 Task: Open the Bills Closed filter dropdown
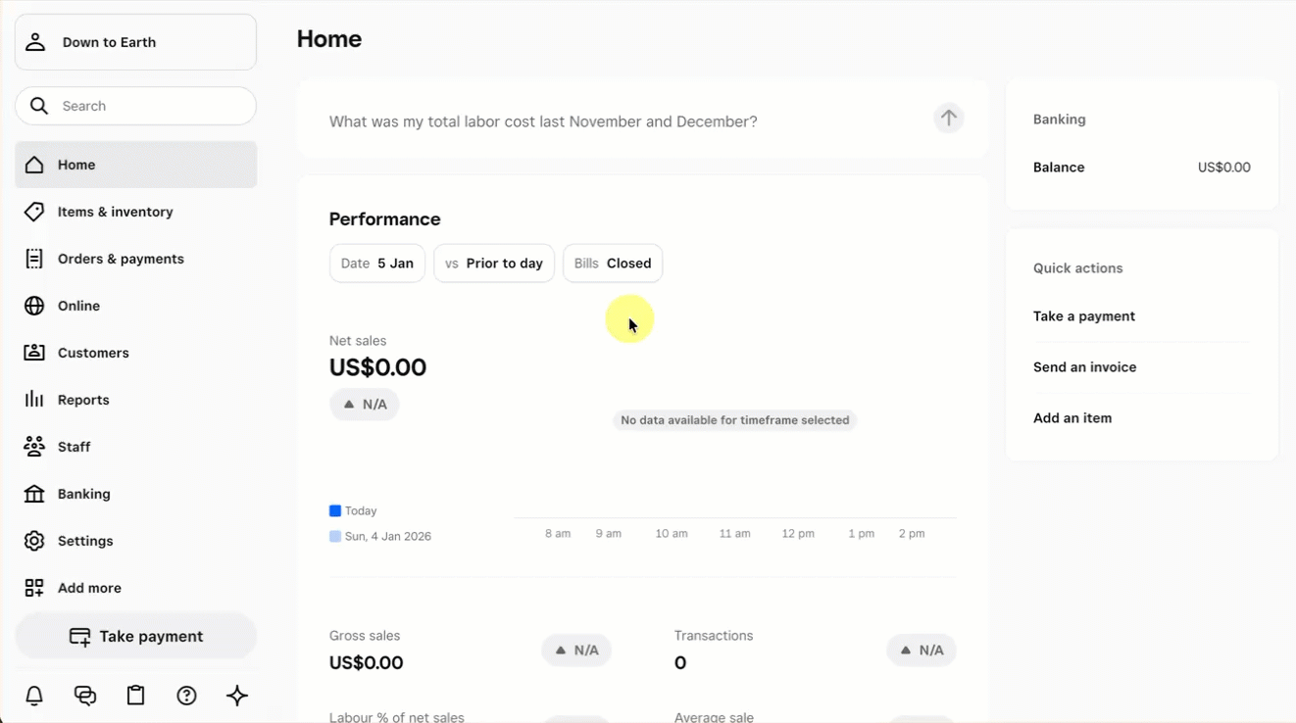click(613, 264)
